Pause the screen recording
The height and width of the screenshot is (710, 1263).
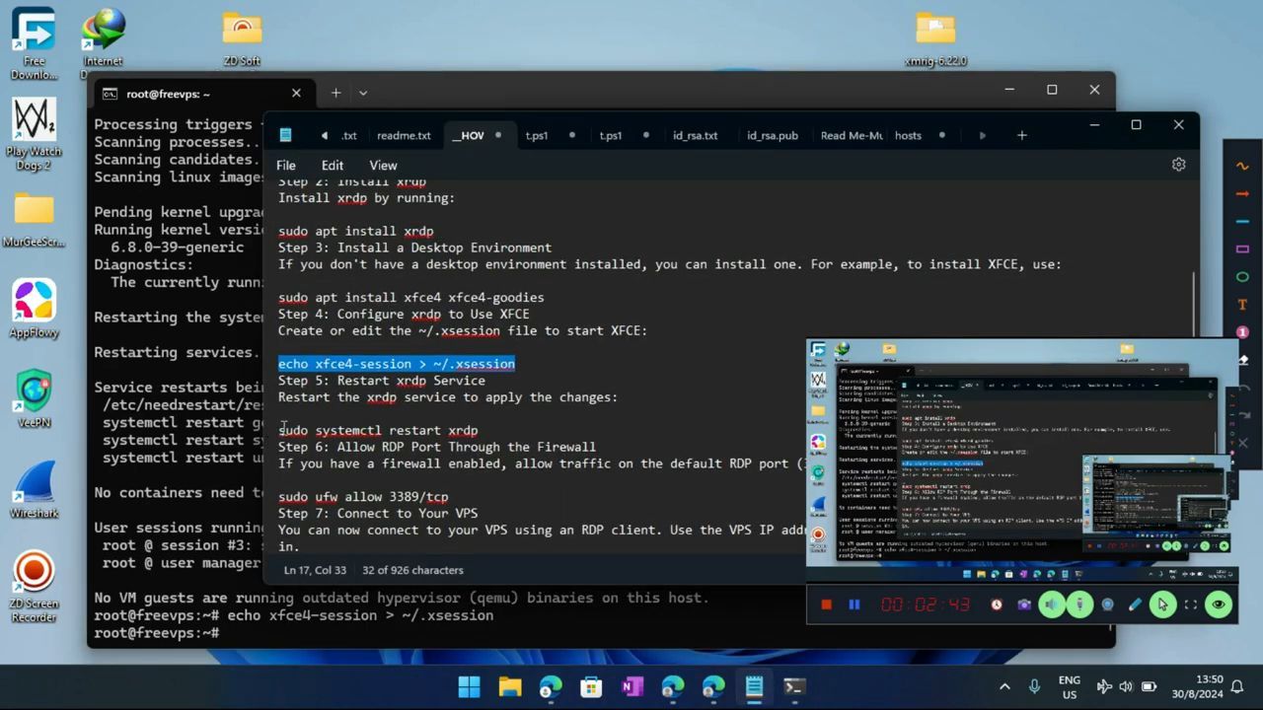click(854, 604)
